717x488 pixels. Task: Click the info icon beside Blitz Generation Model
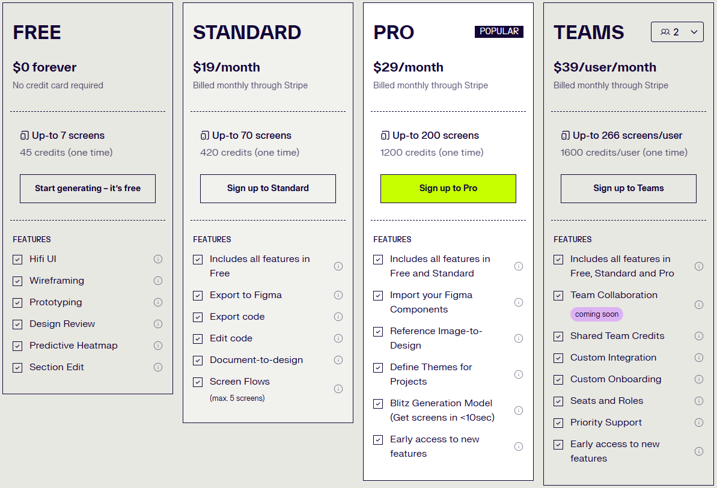point(518,410)
